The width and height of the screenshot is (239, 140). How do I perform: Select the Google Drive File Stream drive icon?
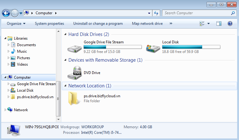tap(75, 49)
